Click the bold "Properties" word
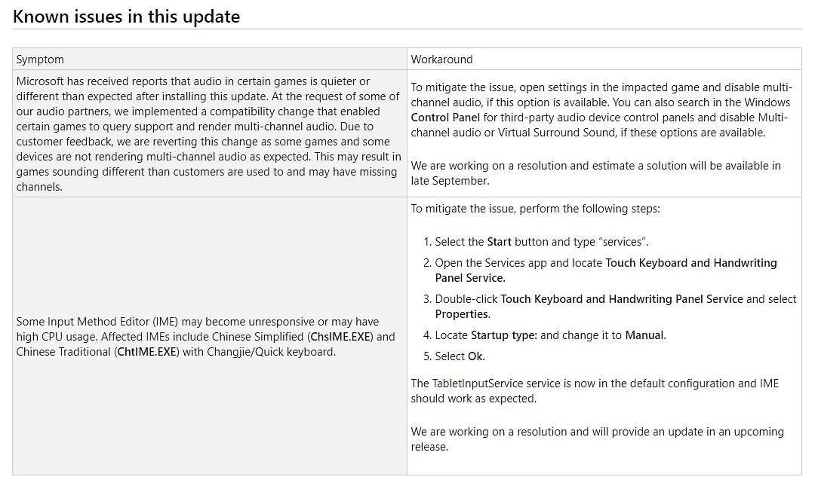 point(462,314)
